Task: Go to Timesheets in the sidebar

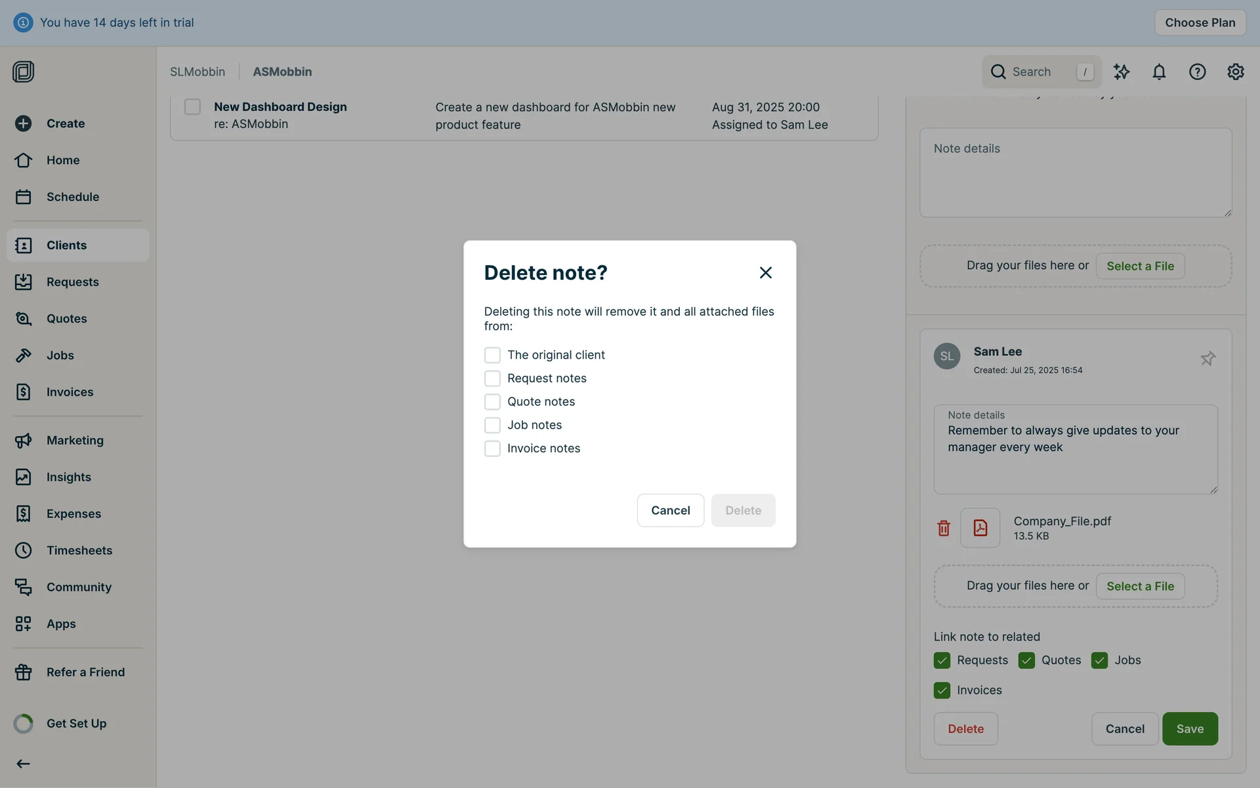Action: [79, 550]
